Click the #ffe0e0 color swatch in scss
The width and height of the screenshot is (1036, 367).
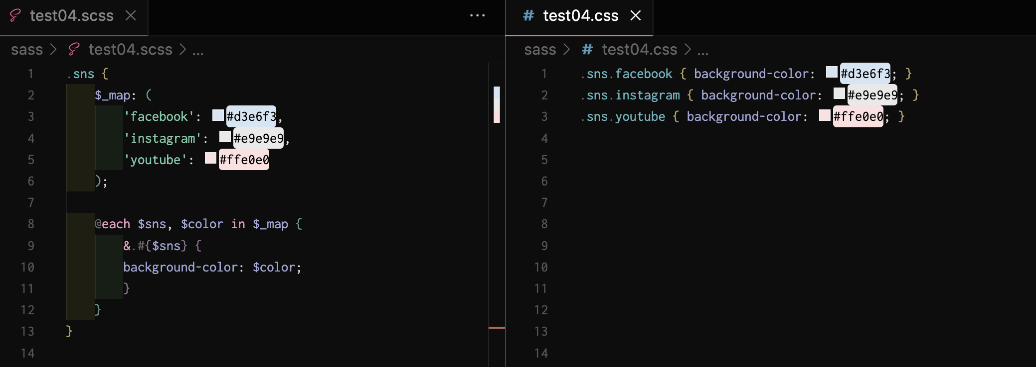tap(210, 158)
